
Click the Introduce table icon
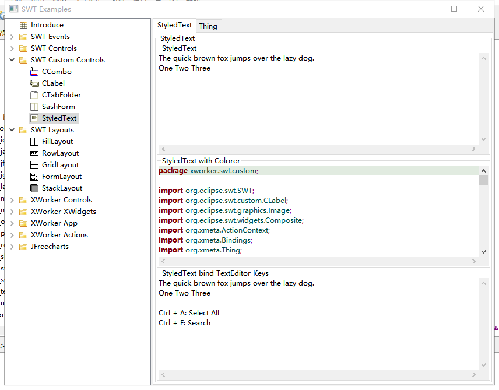click(x=23, y=25)
